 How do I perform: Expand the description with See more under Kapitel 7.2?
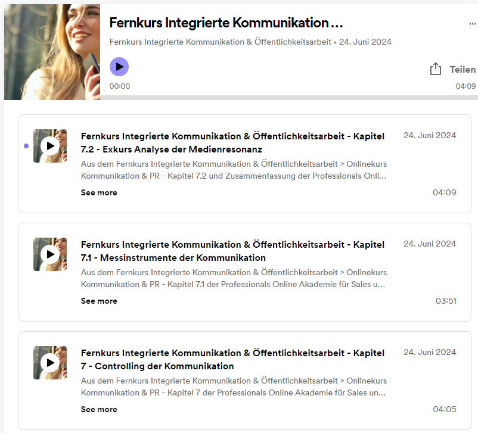point(99,192)
